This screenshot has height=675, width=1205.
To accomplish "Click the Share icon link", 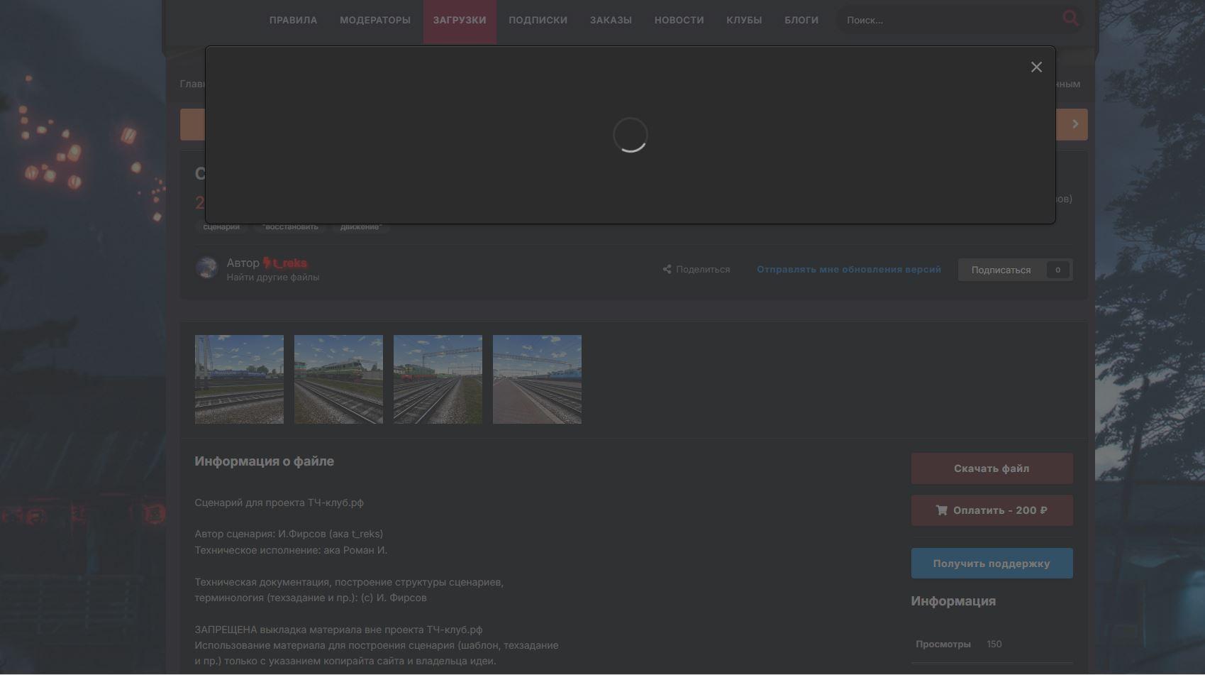I will (x=696, y=270).
